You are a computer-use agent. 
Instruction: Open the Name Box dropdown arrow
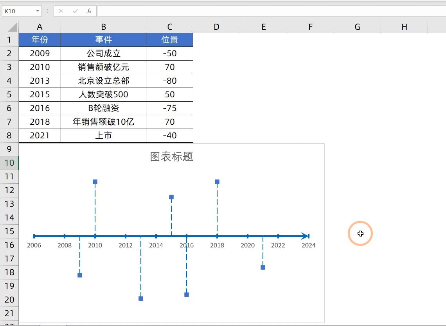tap(38, 11)
